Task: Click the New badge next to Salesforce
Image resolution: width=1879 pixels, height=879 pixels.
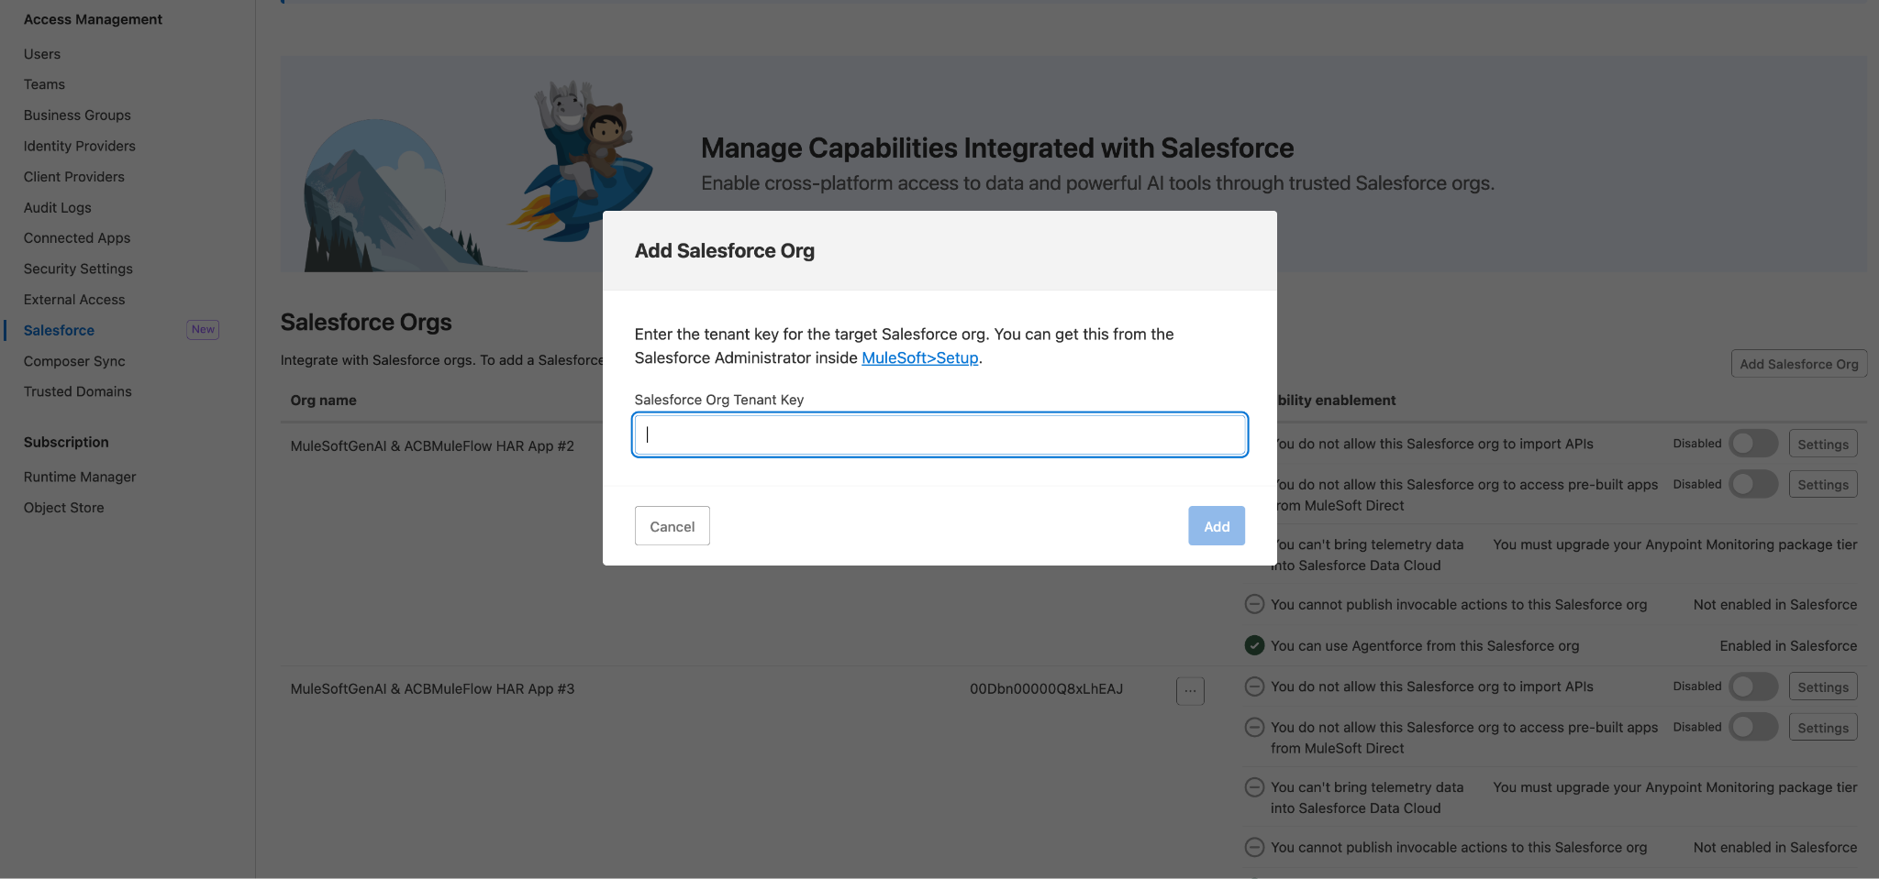Action: (x=203, y=330)
